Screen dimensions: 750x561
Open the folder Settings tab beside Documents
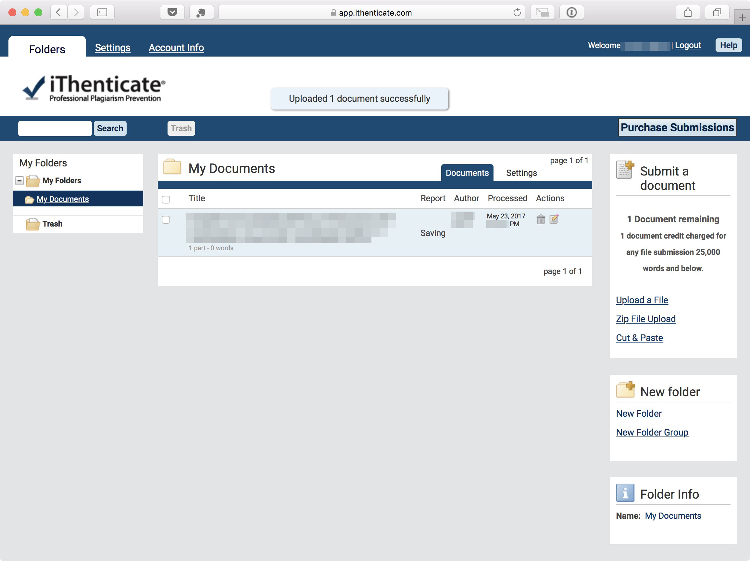pos(521,173)
